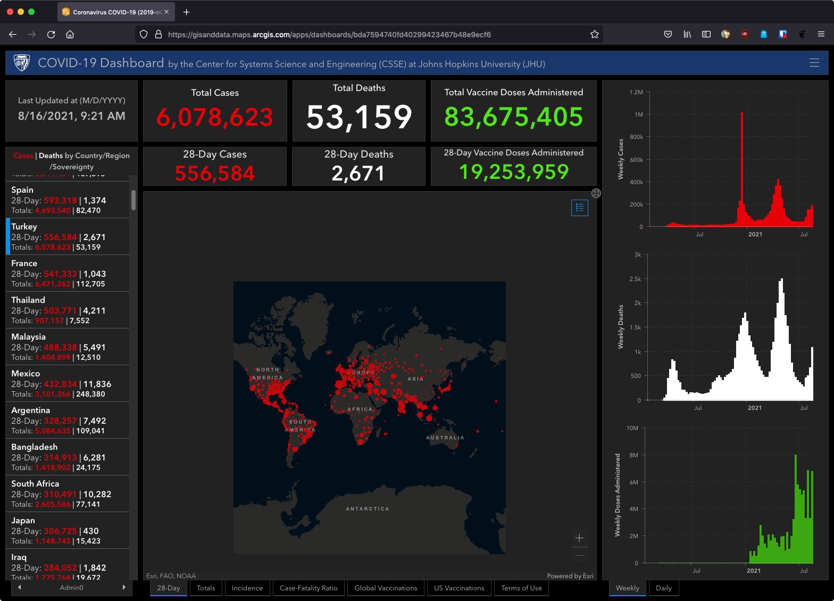The height and width of the screenshot is (601, 834).
Task: Select South Africa in the country list
Action: pos(68,493)
